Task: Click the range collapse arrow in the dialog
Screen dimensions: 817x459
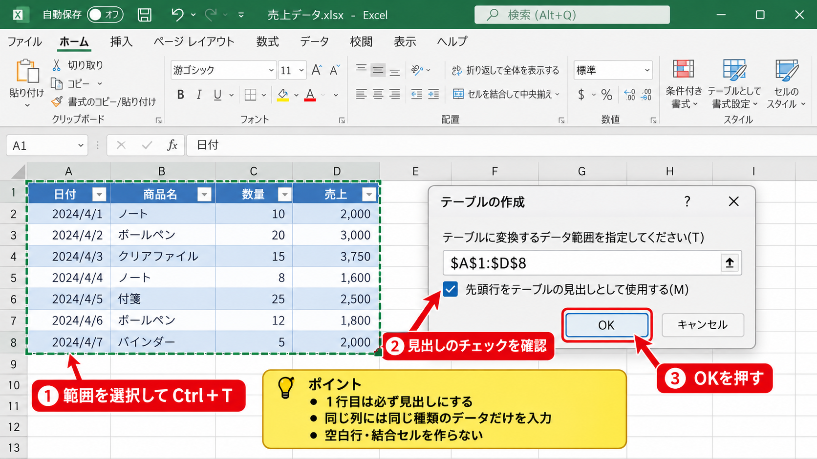Action: [730, 263]
